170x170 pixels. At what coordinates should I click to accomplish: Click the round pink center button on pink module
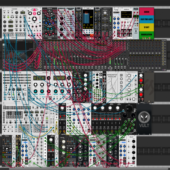click(x=35, y=13)
